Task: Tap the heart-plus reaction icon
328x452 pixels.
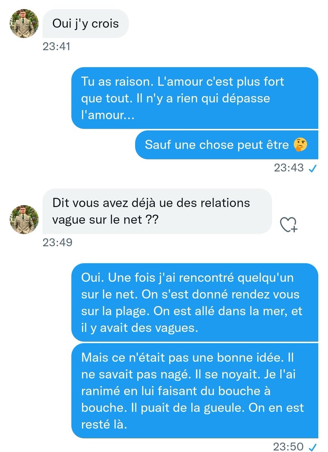Action: [x=289, y=224]
